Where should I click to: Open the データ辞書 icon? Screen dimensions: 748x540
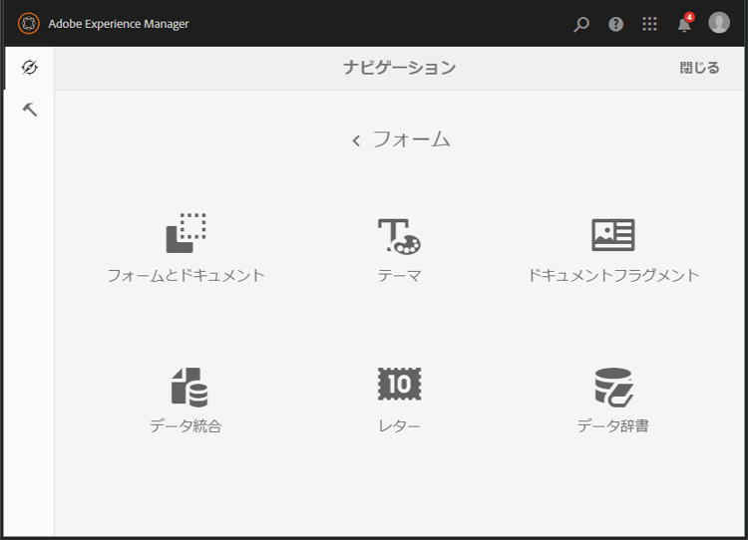click(x=614, y=387)
